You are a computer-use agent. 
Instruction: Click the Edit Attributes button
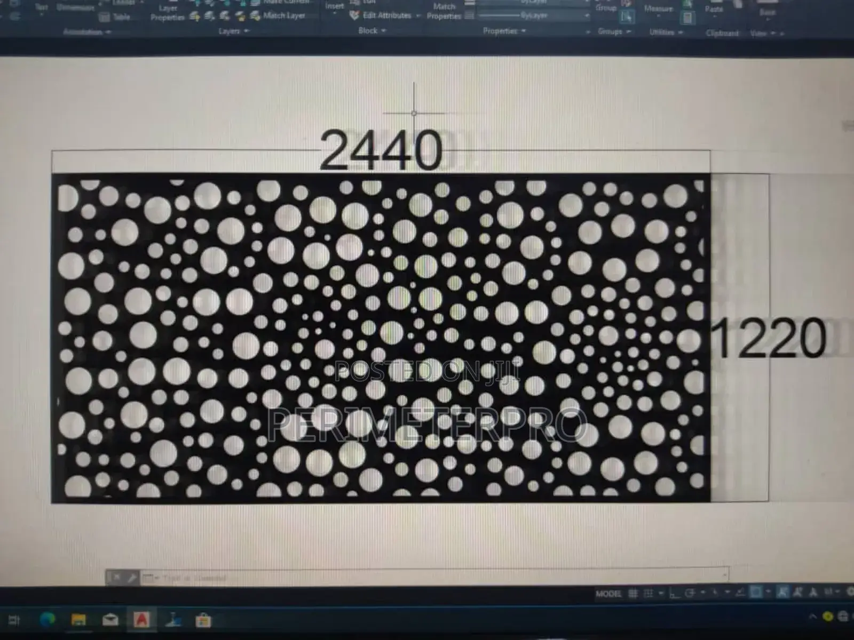click(x=381, y=16)
